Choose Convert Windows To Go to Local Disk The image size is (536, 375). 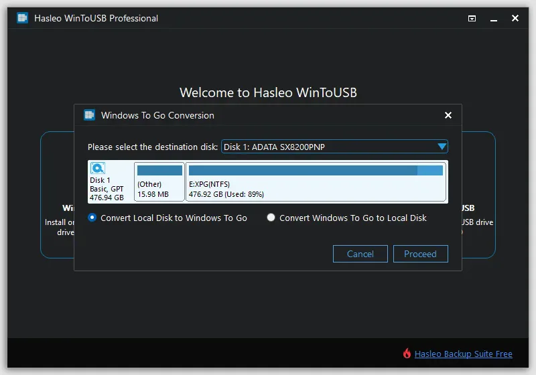pyautogui.click(x=271, y=218)
